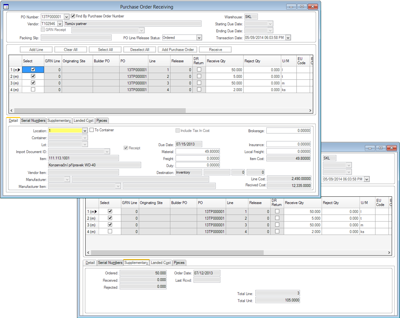Click the Insurance amount field
The height and width of the screenshot is (318, 400).
289,144
